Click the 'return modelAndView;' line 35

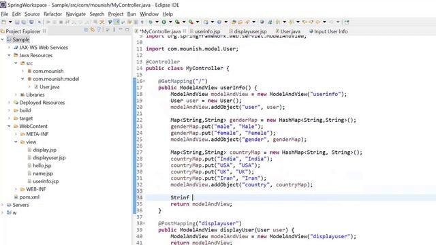[x=202, y=204]
